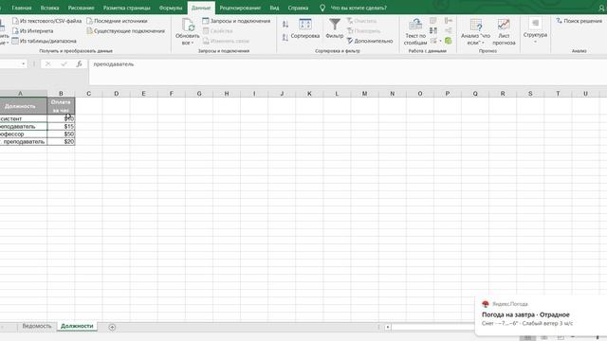Sort descending with the Z-to-A icon
The image size is (607, 341).
[x=285, y=38]
